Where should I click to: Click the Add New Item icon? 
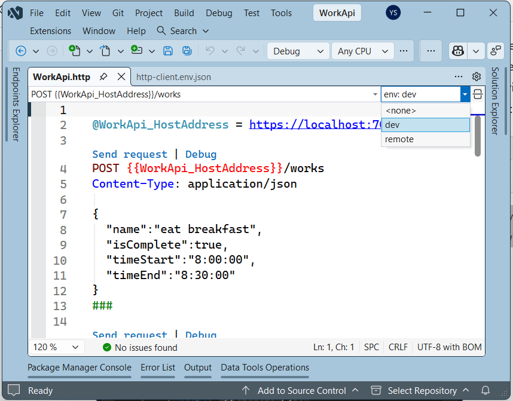coord(136,50)
